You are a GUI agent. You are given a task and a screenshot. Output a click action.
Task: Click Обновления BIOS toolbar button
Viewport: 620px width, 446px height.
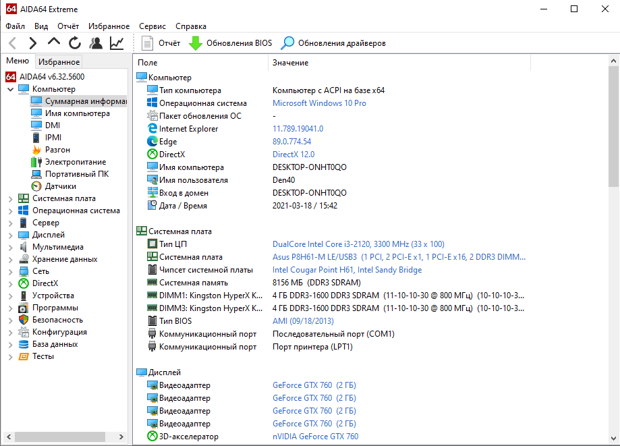pos(231,43)
